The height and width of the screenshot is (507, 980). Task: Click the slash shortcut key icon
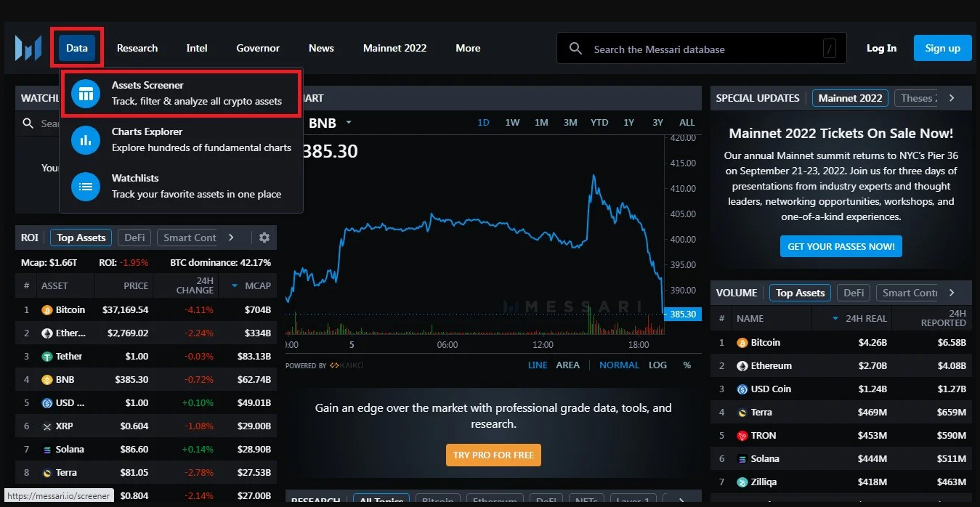tap(830, 49)
